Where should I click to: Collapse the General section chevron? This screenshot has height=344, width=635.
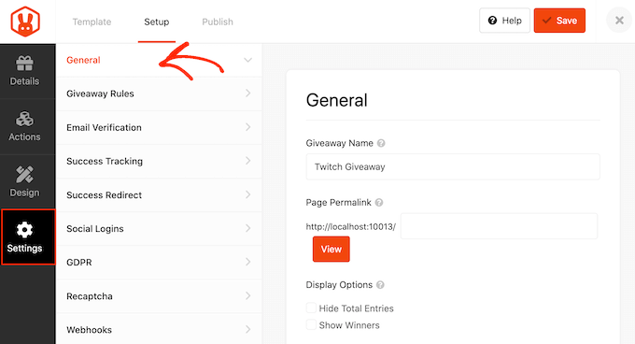tap(247, 60)
